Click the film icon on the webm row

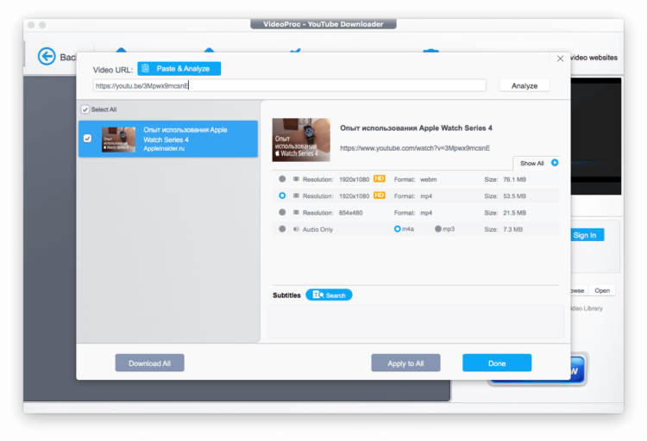[296, 179]
